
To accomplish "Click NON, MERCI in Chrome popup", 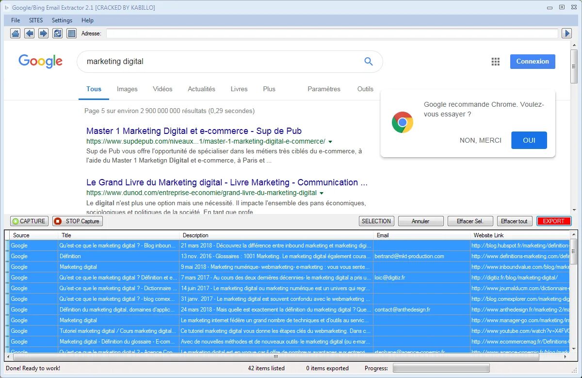I will (481, 140).
